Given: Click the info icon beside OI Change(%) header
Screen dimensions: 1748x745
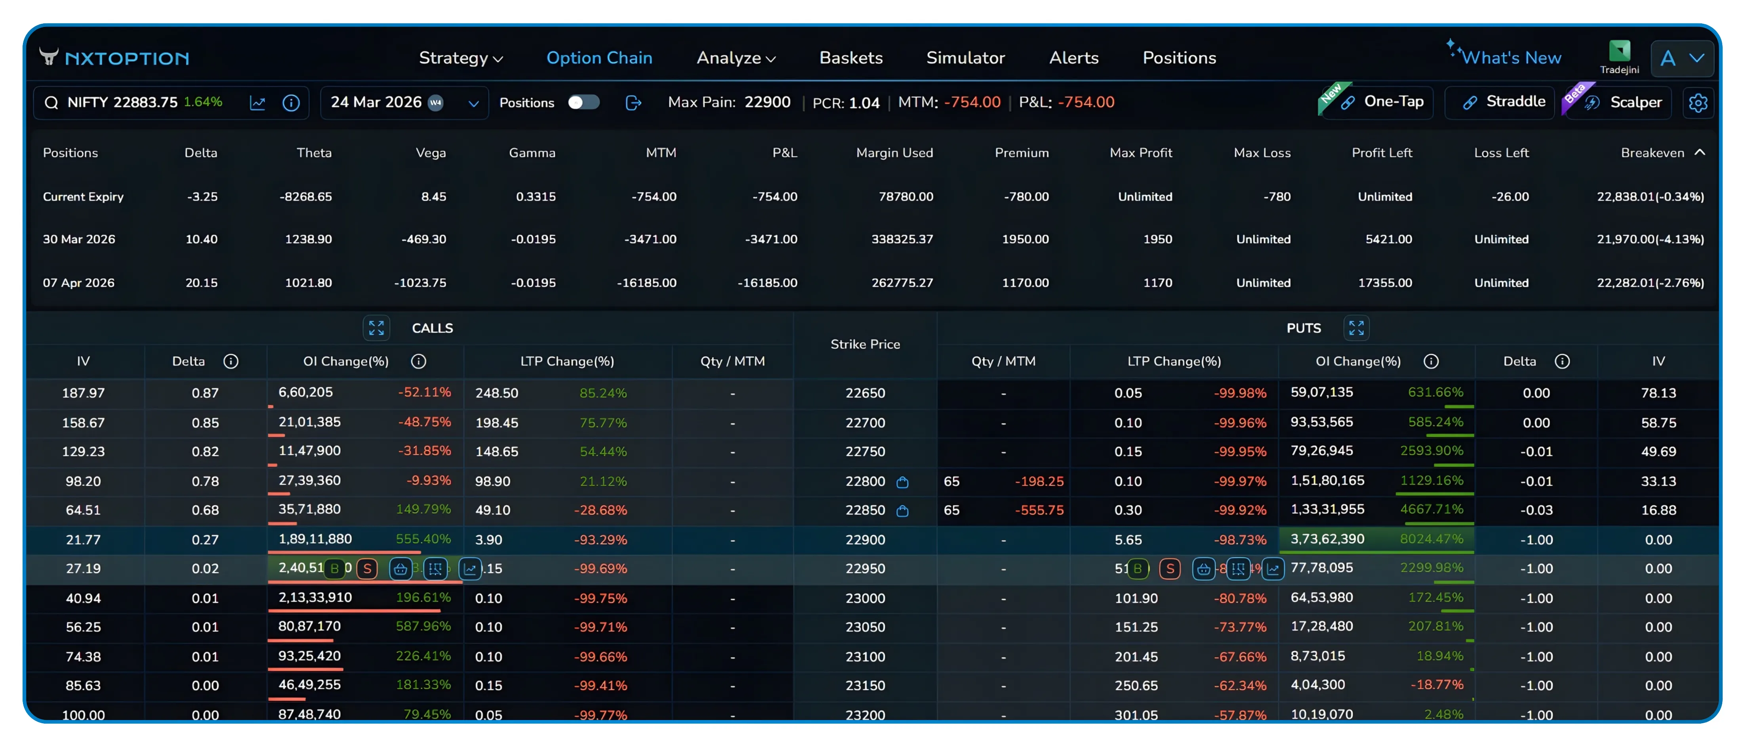Looking at the screenshot, I should (x=419, y=361).
